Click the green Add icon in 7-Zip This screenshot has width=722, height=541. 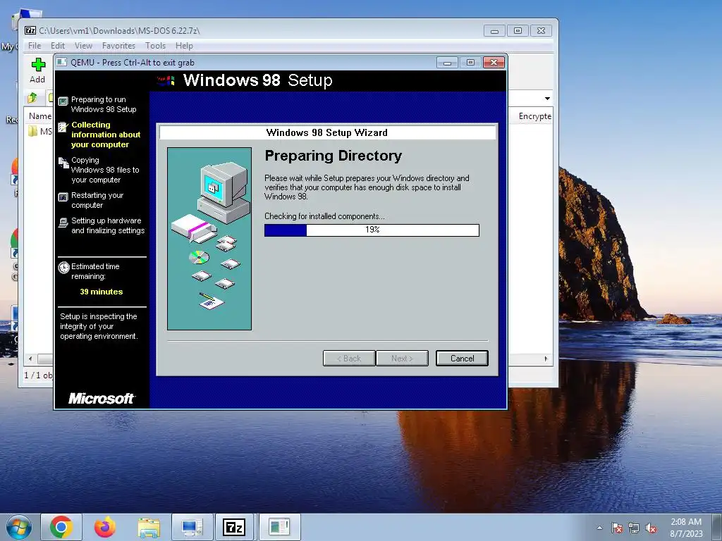coord(38,65)
